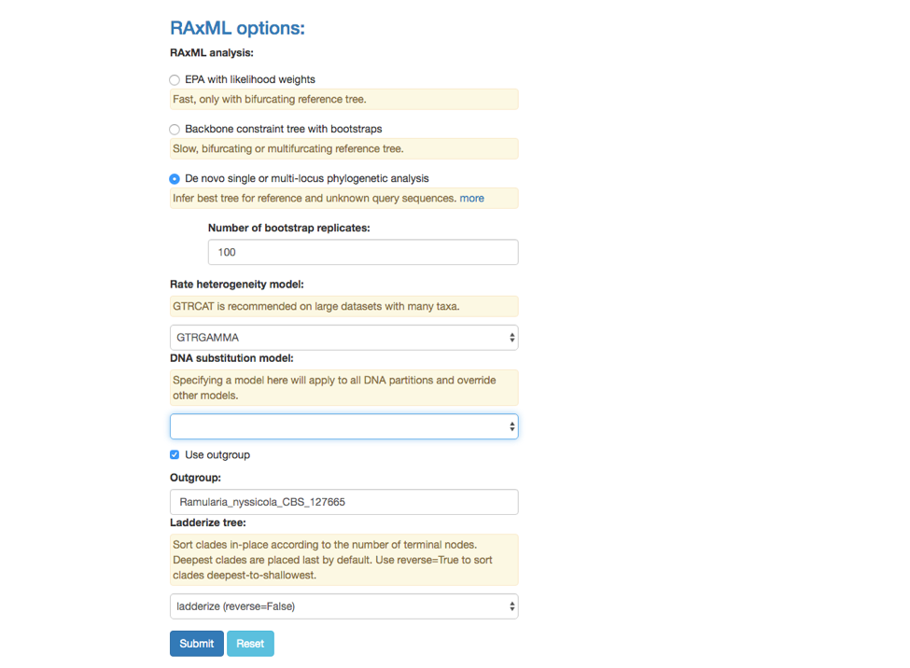Open the ladderize (reverse=False) dropdown
This screenshot has height=668, width=910.
point(344,606)
